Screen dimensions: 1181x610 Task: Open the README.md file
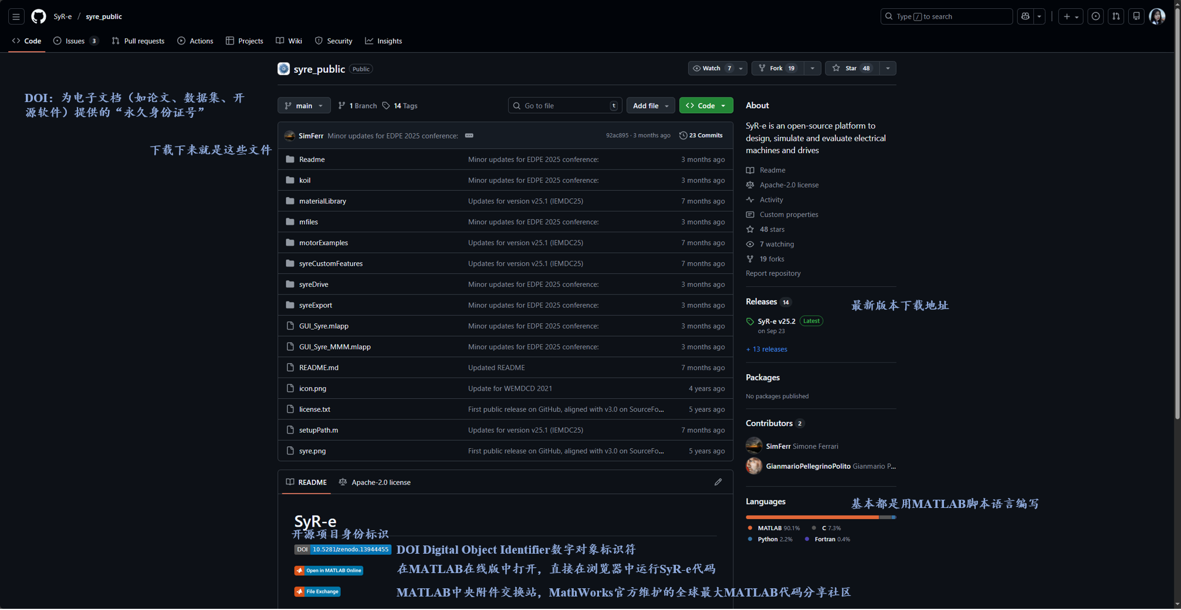pos(319,368)
